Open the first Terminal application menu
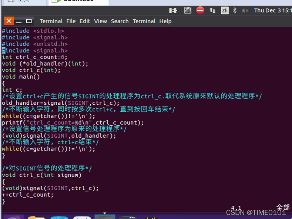The image size is (292, 219). pyautogui.click(x=51, y=21)
